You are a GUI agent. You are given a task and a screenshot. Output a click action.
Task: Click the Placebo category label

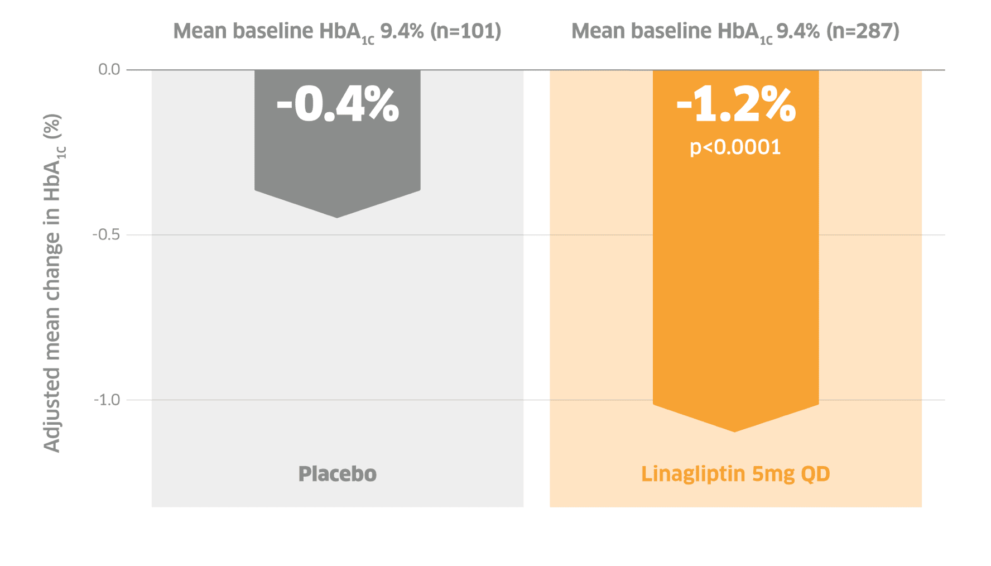337,474
